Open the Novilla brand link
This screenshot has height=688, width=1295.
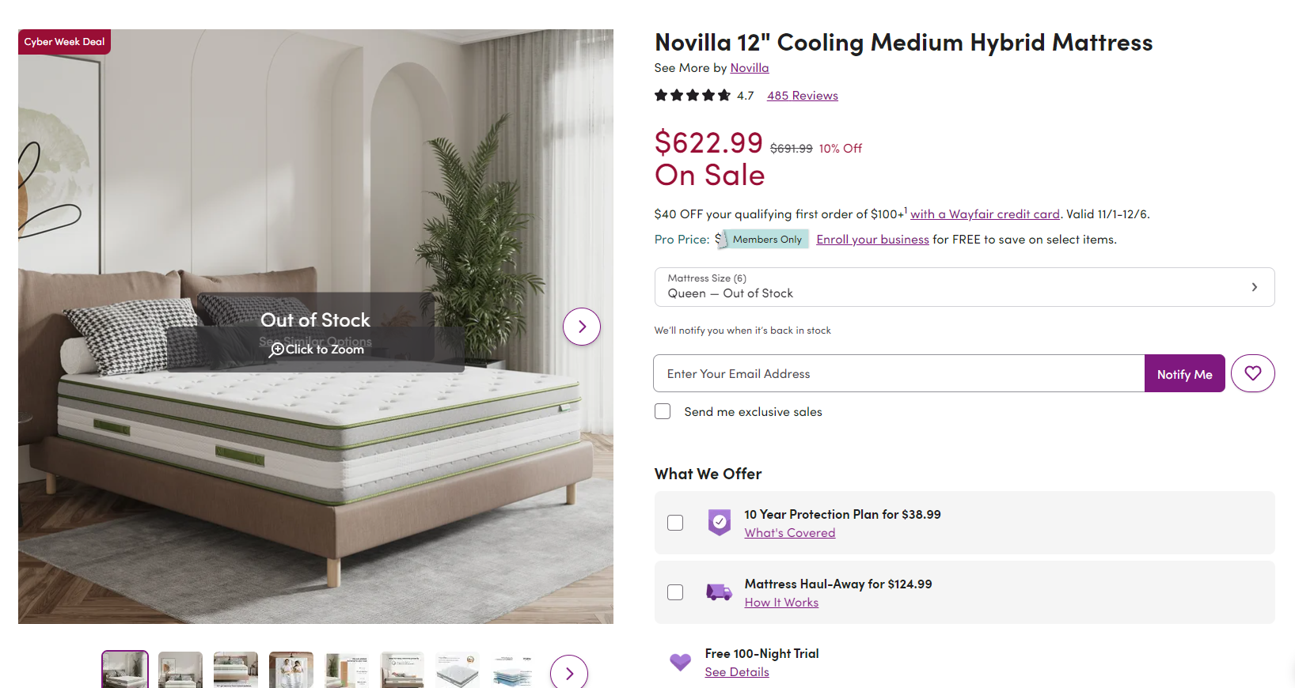(749, 68)
